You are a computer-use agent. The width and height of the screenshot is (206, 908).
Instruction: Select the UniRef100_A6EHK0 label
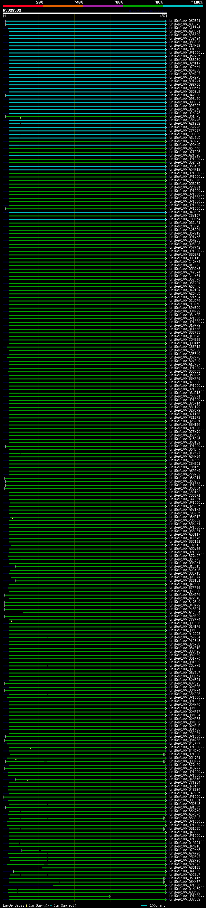[x=184, y=180]
